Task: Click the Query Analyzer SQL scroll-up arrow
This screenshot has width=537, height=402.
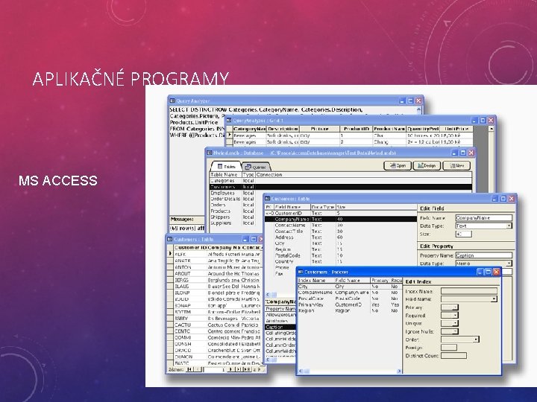Action: coord(419,109)
